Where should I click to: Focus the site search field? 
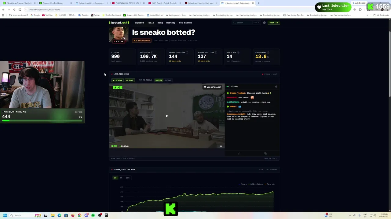point(246,23)
